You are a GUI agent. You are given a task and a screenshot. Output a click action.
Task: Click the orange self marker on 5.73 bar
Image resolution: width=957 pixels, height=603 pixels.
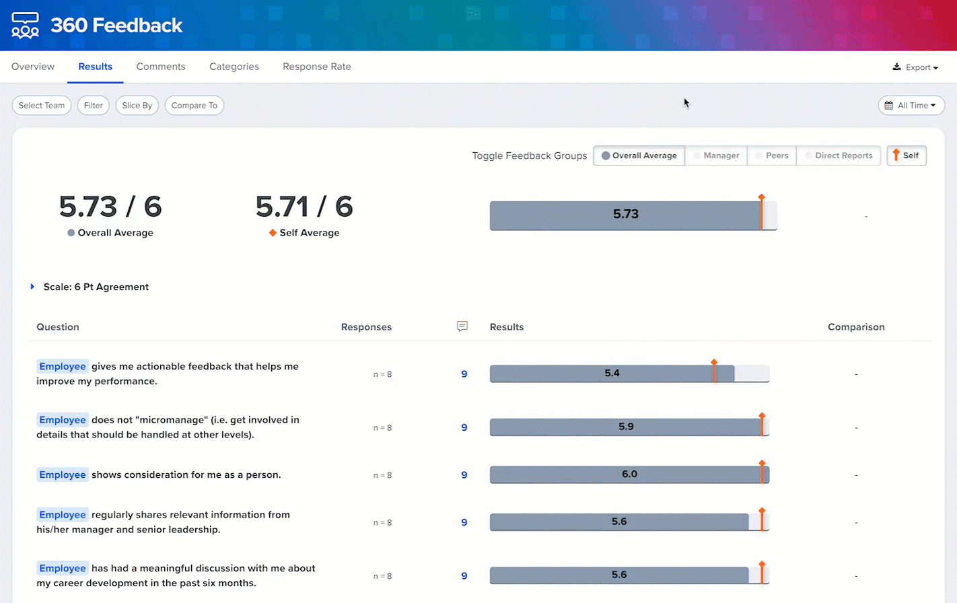(x=761, y=213)
